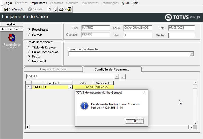This screenshot has height=139, width=203.
Task: Click the building-and-document icon beside the new-document icon
Action: pyautogui.click(x=55, y=9)
